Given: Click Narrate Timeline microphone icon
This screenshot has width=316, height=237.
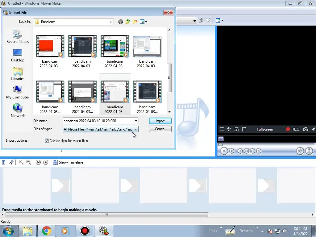Looking at the screenshot, I should (x=11, y=162).
